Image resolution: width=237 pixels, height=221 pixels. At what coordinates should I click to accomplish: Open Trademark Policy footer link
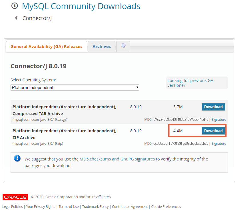tap(95, 207)
